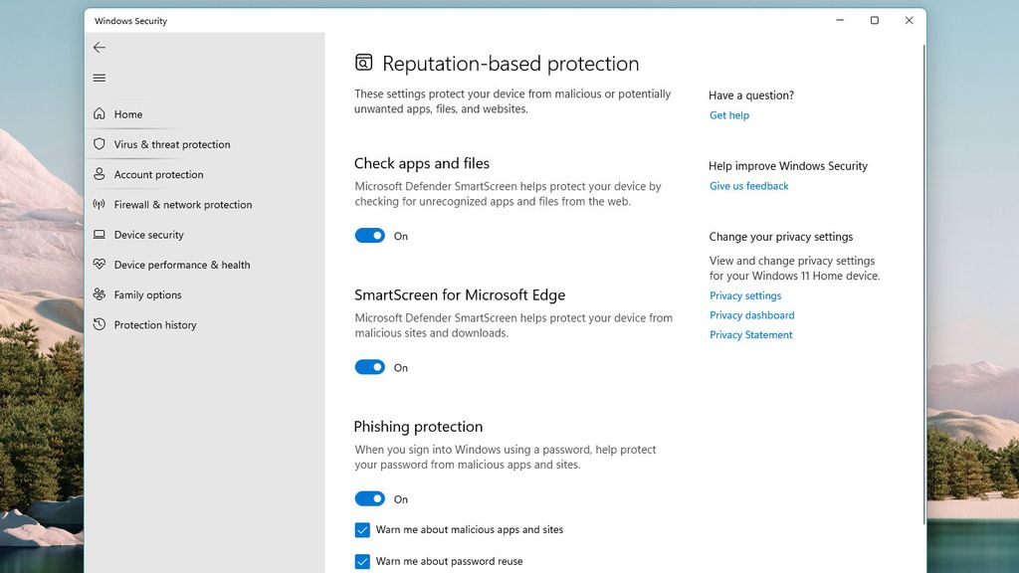Go back using the arrow at top left
The image size is (1019, 573).
tap(99, 47)
